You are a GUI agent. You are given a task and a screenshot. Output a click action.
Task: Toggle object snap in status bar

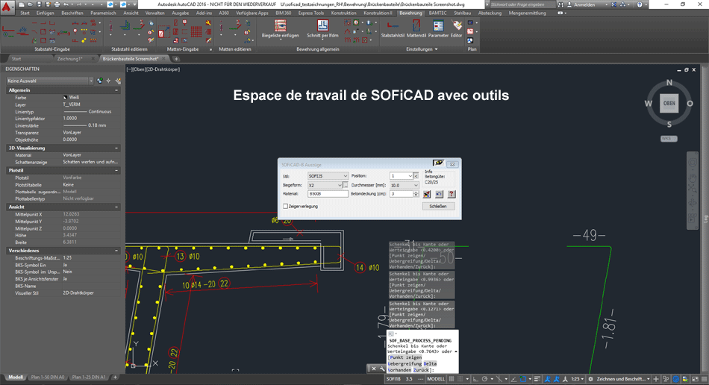[523, 379]
